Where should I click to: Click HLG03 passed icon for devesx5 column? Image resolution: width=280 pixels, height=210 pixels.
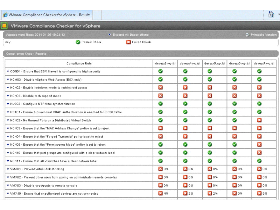point(210,104)
